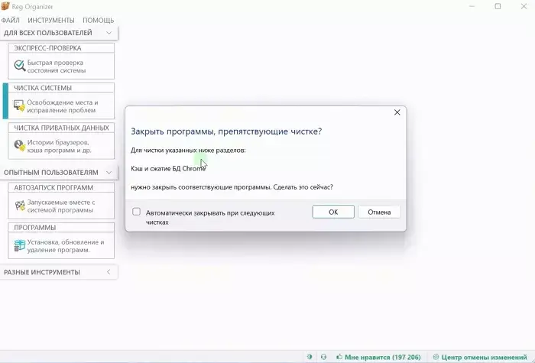Click the Reg Organizer app icon in title bar
The width and height of the screenshot is (535, 363).
tap(7, 6)
